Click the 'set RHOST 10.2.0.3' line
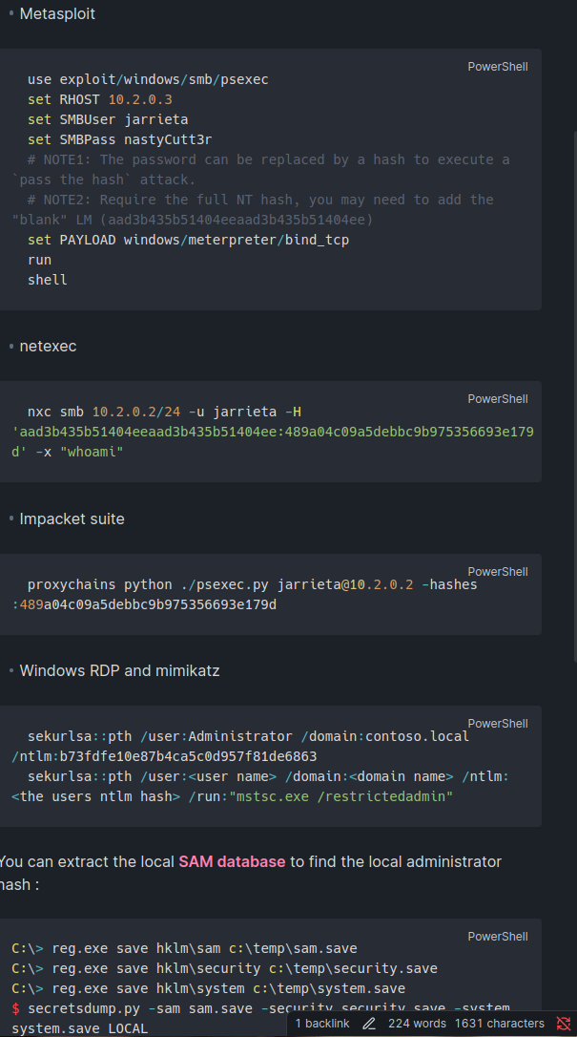Image resolution: width=577 pixels, height=1037 pixels. coord(100,99)
